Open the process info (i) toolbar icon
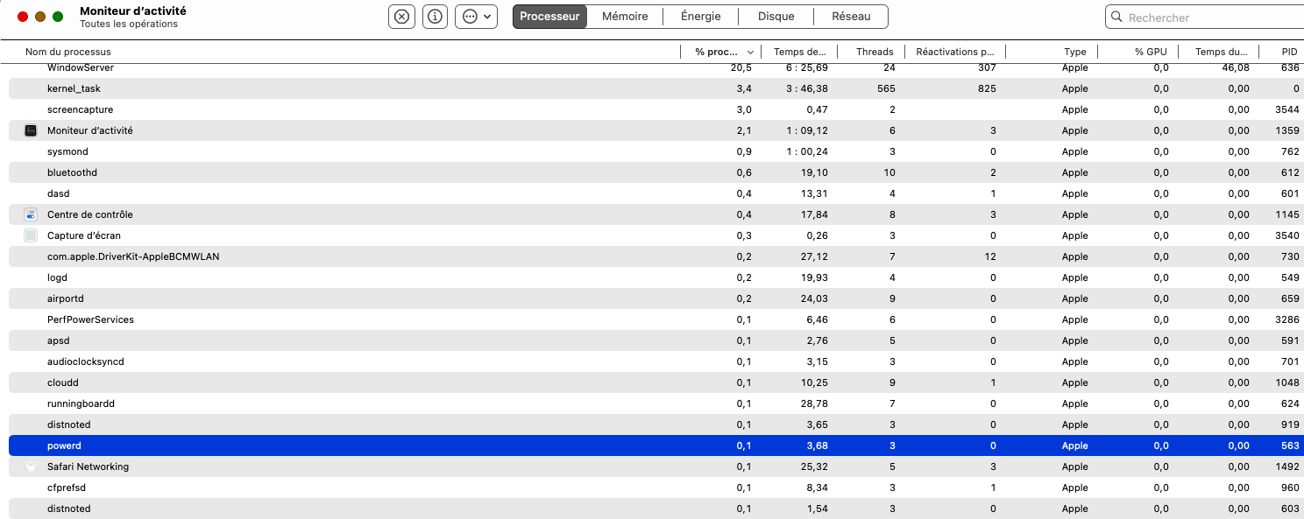Viewport: 1304px width, 519px height. (435, 17)
